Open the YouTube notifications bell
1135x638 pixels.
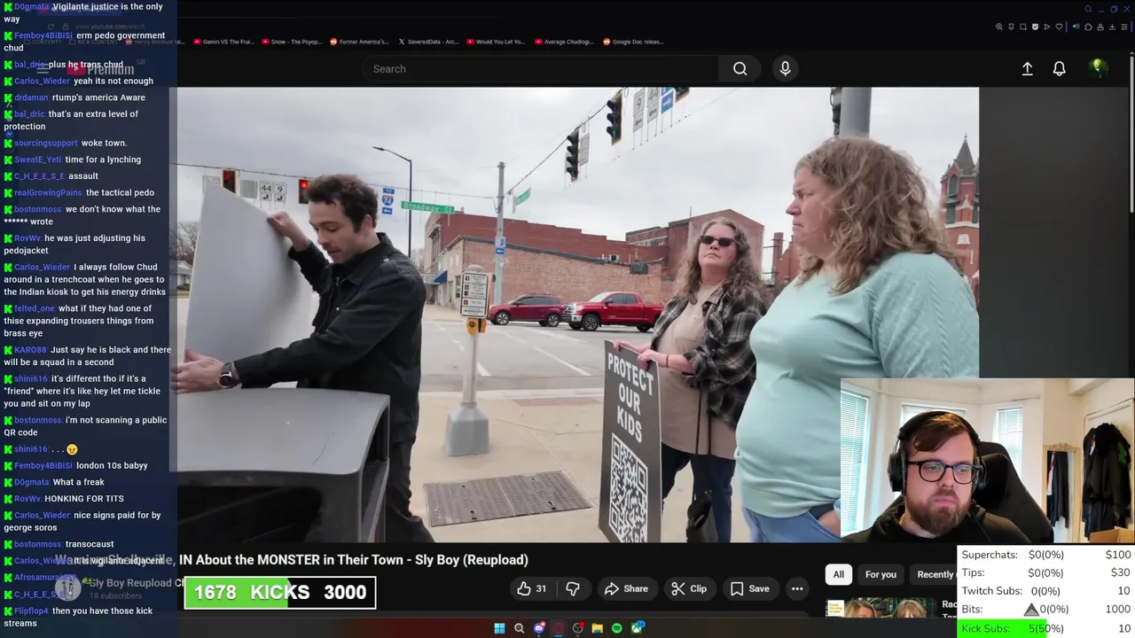[1059, 68]
